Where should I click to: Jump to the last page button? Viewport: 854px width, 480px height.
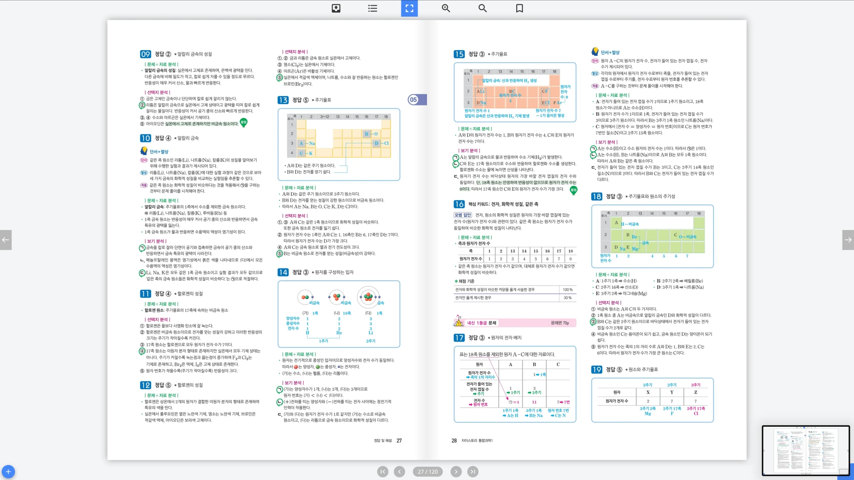click(473, 471)
